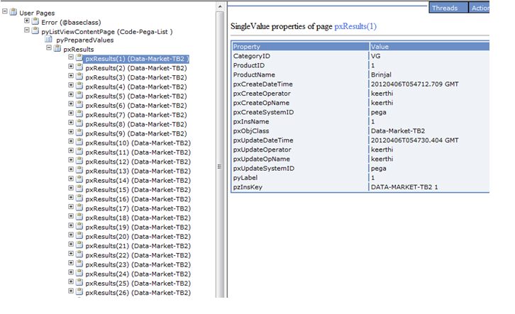Click the pxResults(7) page icon
Screen dimensions: 515x314
[x=79, y=114]
